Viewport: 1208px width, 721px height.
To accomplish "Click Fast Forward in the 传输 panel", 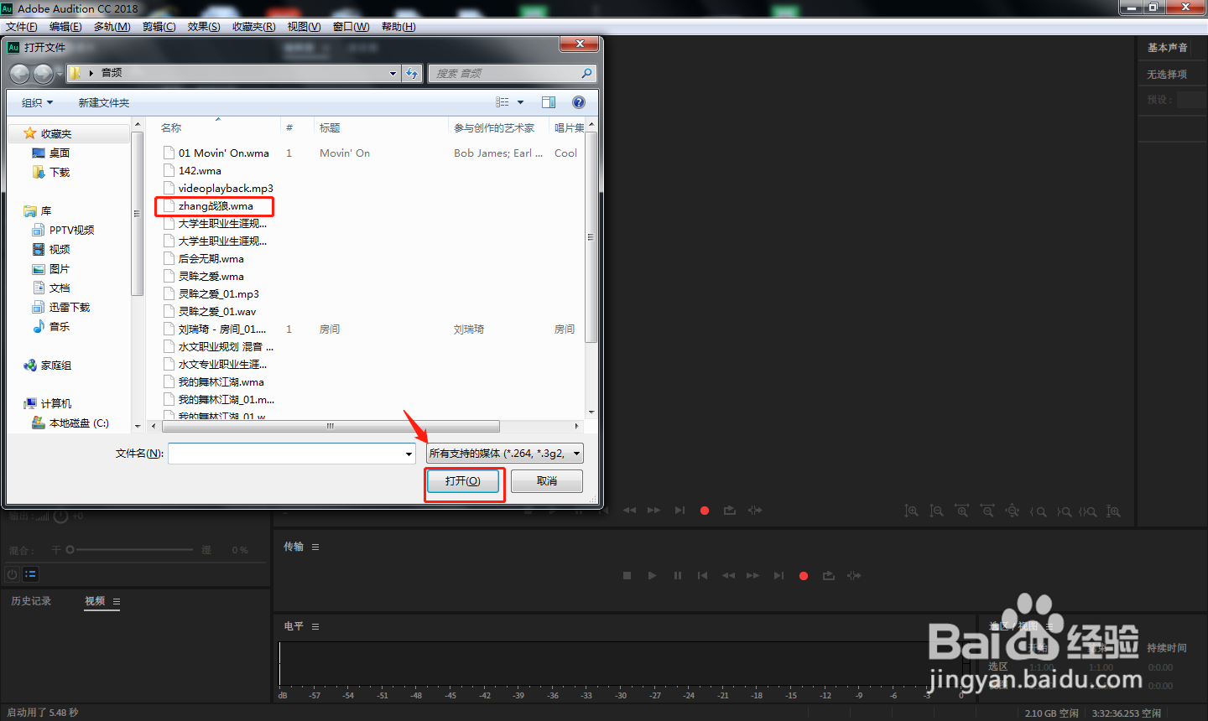I will click(x=753, y=576).
